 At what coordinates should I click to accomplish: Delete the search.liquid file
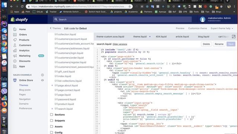pyautogui.click(x=206, y=44)
